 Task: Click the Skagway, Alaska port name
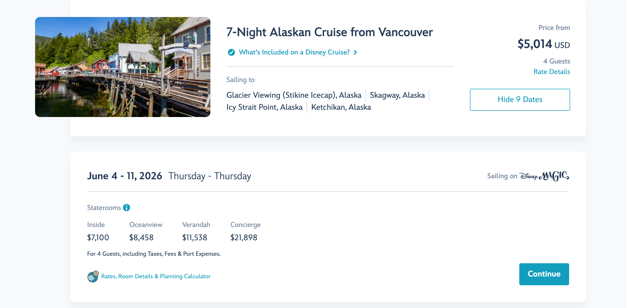click(x=397, y=95)
